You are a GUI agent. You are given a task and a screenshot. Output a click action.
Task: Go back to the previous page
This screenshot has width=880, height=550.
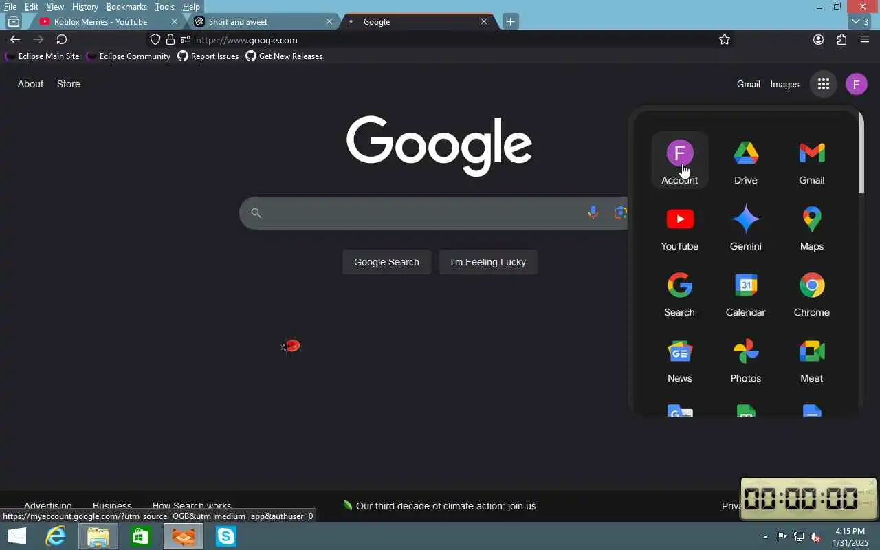tap(14, 40)
